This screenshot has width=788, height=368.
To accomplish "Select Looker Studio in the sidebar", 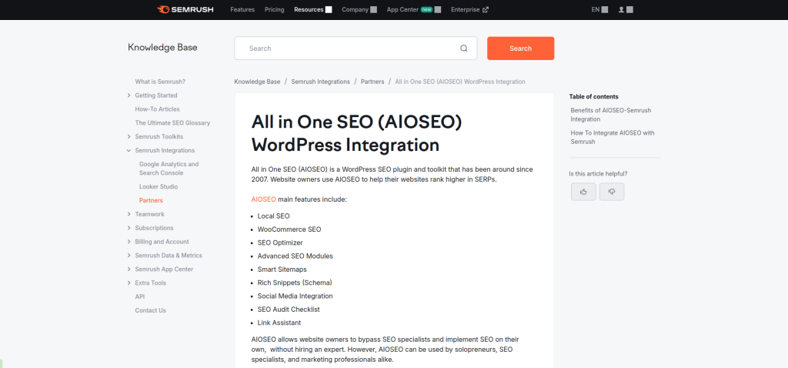I will [159, 186].
